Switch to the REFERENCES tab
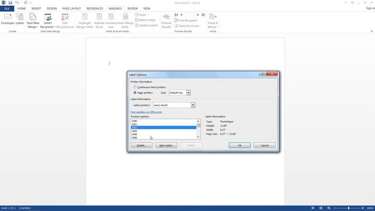 (x=95, y=9)
